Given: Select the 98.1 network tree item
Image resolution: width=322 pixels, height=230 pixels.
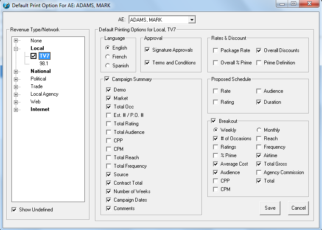Looking at the screenshot, I should (x=44, y=64).
